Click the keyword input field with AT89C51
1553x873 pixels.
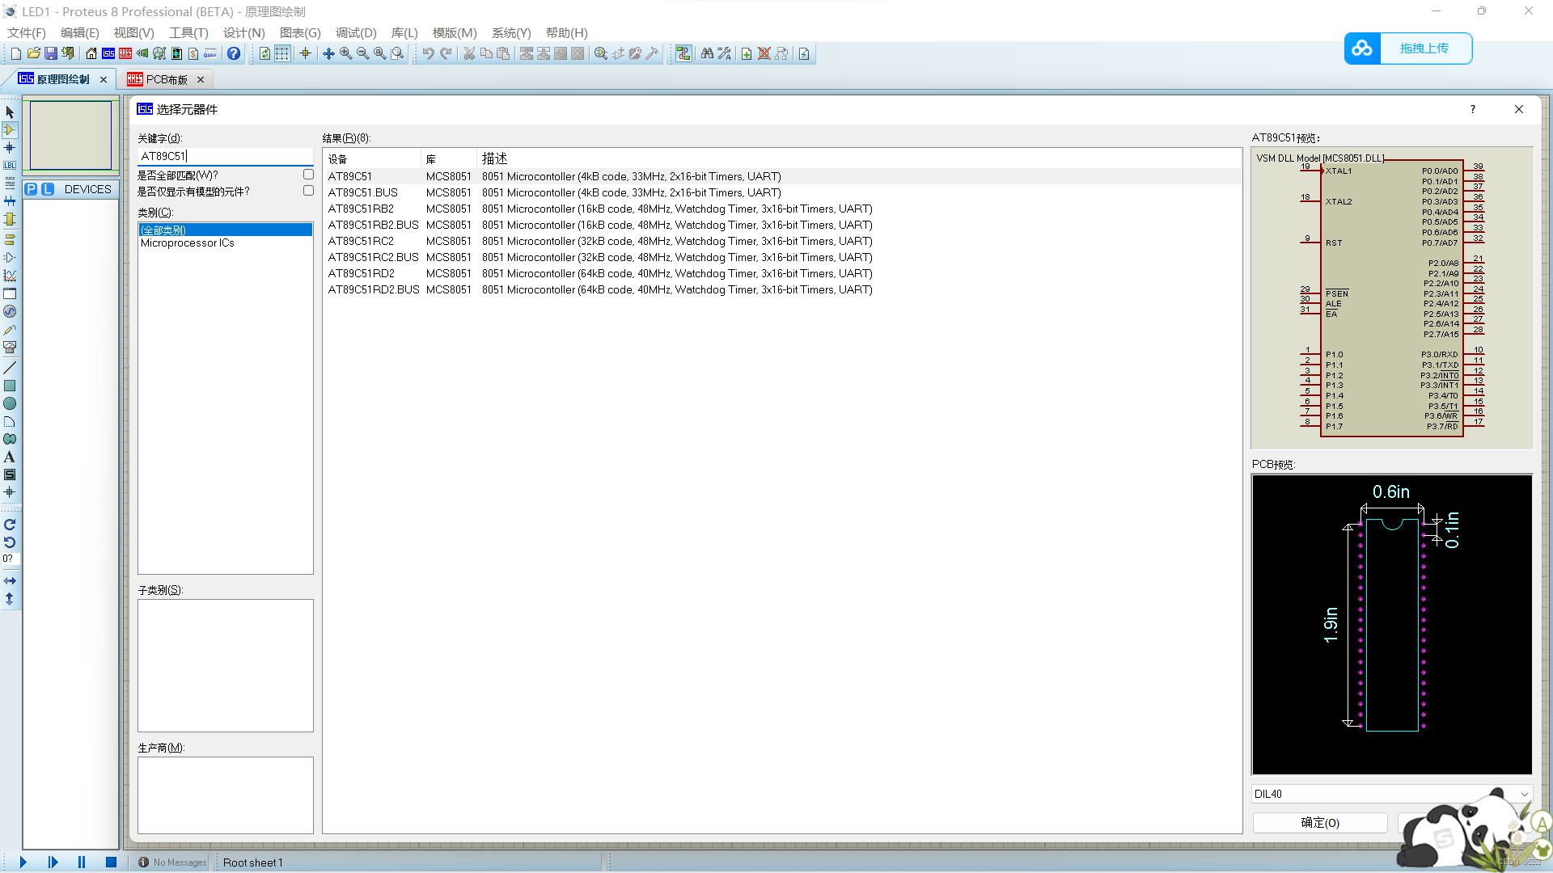click(225, 156)
